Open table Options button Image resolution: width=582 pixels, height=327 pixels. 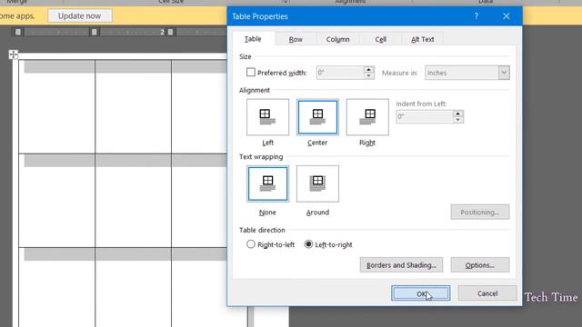point(480,265)
